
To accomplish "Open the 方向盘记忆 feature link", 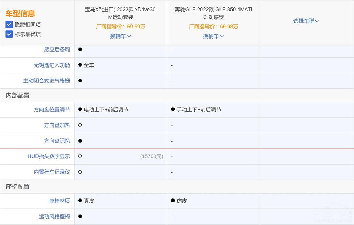I will tap(58, 141).
